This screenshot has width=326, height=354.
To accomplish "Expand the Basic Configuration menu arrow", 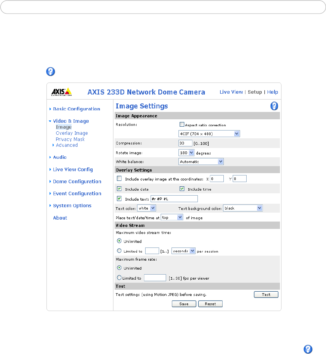I will [x=50, y=109].
